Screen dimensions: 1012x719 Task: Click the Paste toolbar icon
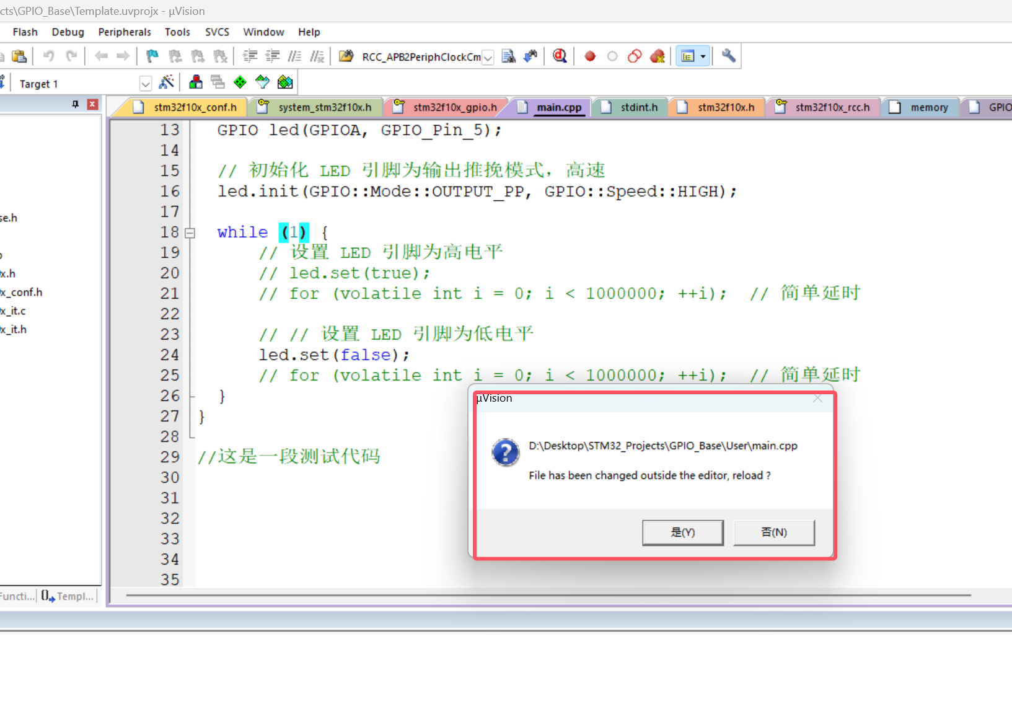tap(19, 56)
